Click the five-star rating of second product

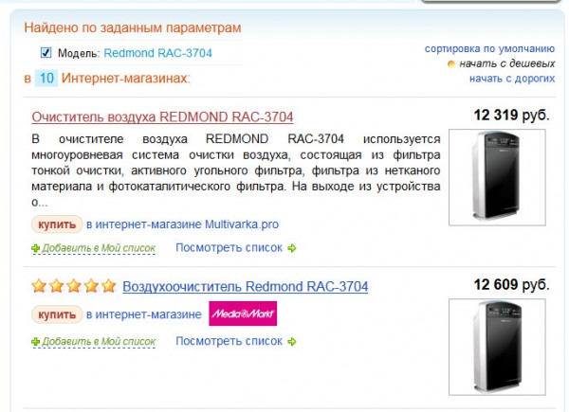(x=74, y=286)
